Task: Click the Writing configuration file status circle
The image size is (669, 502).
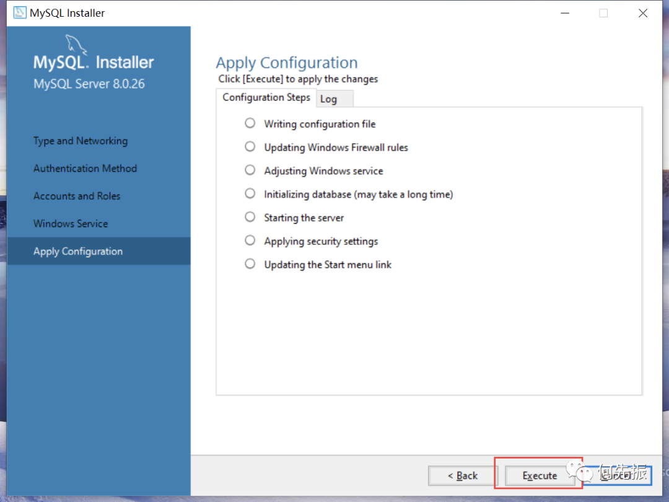Action: point(250,123)
